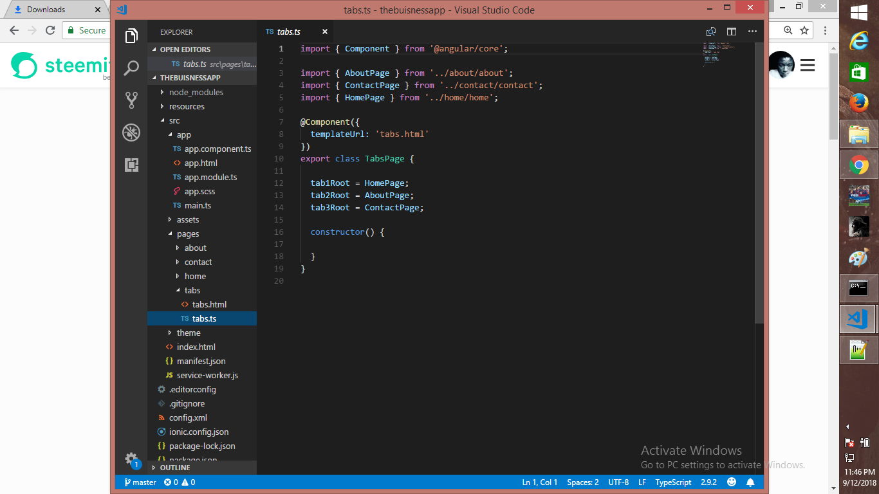Open the Debug view in activity bar
The height and width of the screenshot is (494, 879).
tap(131, 133)
